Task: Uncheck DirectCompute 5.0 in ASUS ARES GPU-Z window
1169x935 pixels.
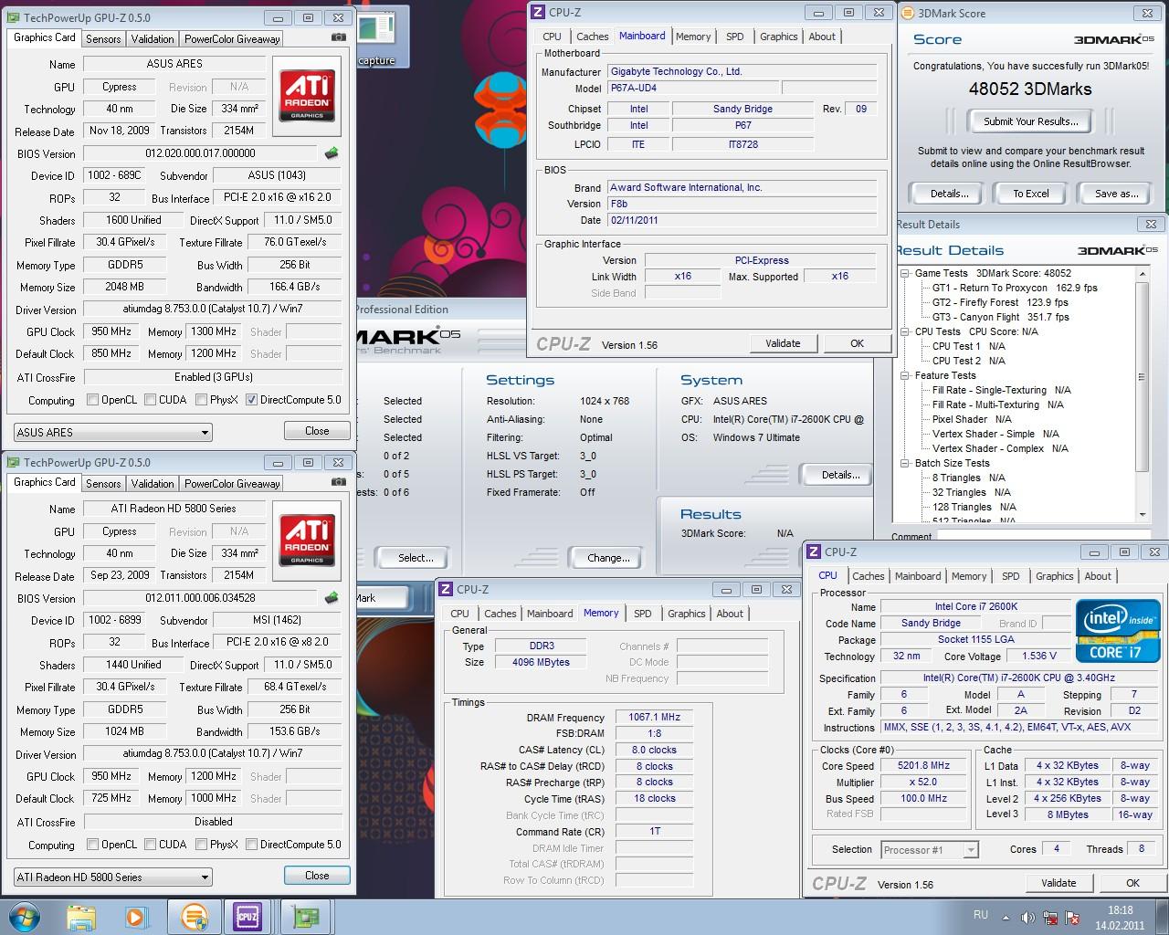Action: (251, 399)
